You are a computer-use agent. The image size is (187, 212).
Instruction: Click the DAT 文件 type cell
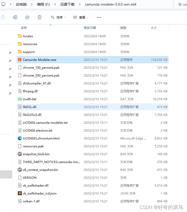click(127, 99)
